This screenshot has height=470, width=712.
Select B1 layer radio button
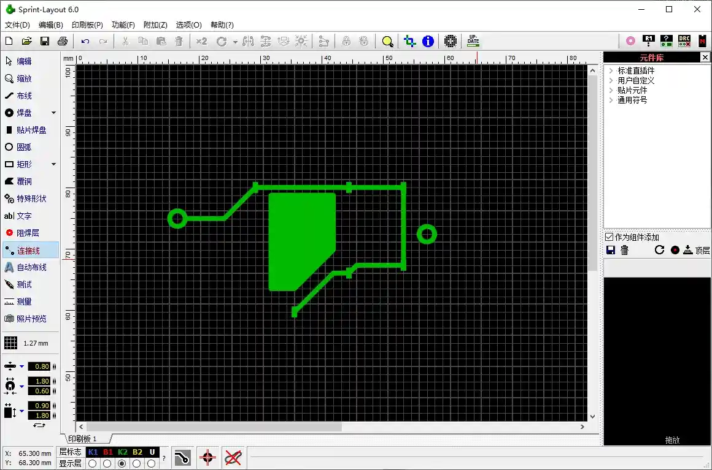tap(107, 464)
